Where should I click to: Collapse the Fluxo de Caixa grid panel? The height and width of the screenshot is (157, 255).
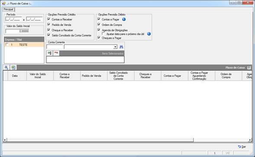(x=249, y=67)
